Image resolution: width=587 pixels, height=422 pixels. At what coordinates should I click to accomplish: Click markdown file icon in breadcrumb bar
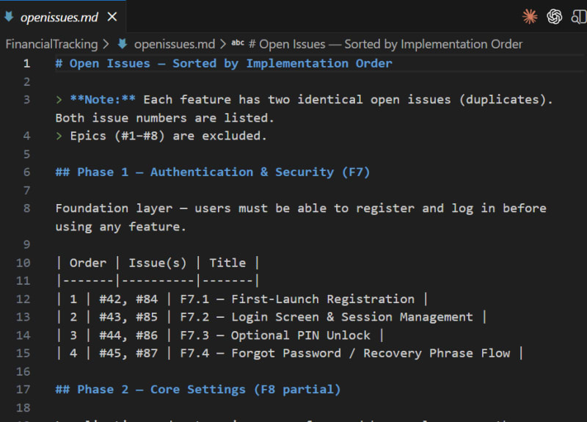coord(123,44)
